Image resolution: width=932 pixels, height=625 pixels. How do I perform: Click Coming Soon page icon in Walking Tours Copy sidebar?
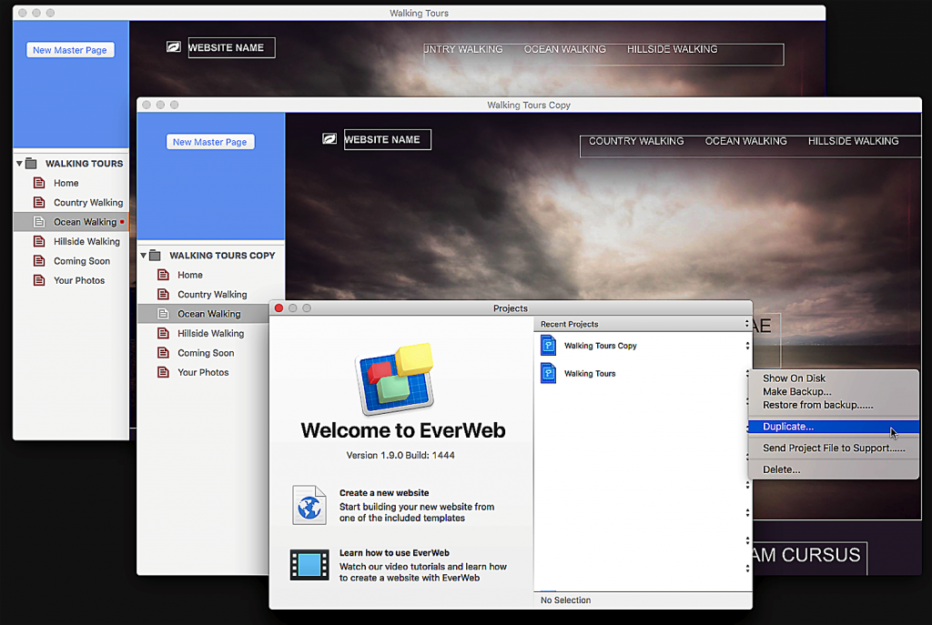pyautogui.click(x=163, y=353)
